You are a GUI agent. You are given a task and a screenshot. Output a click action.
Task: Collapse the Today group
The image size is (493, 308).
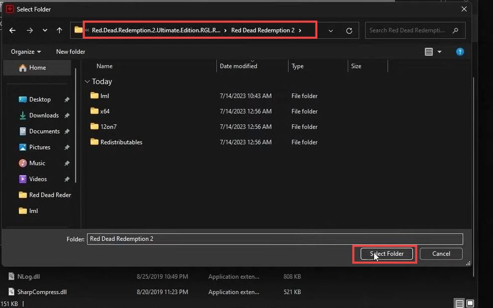click(x=87, y=82)
